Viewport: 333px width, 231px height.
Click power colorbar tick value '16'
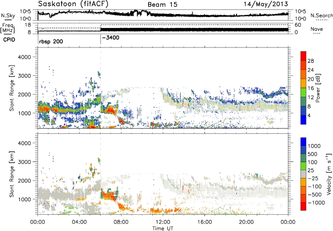pos(311,88)
